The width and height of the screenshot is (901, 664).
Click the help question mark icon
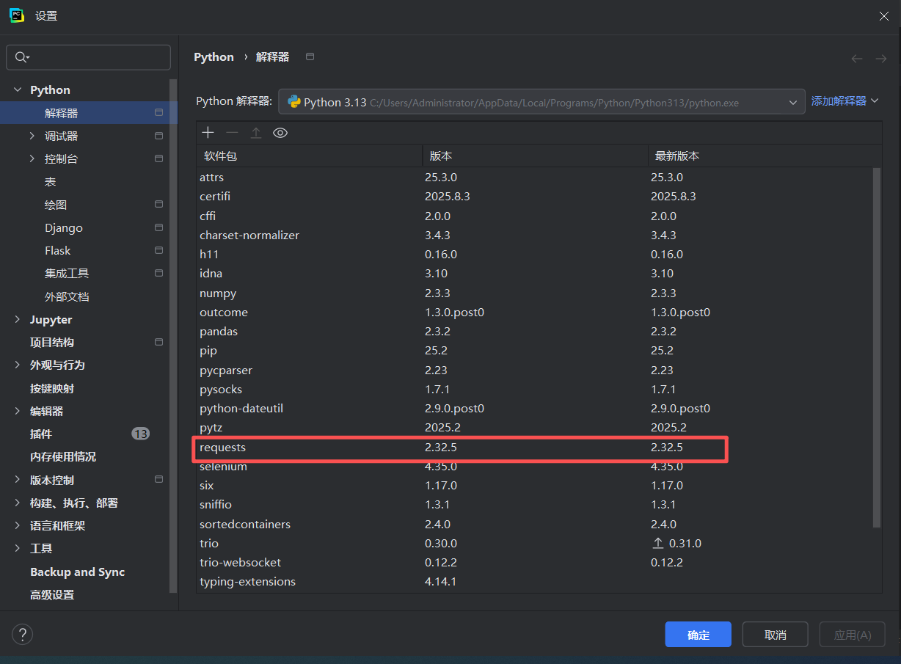pyautogui.click(x=23, y=635)
